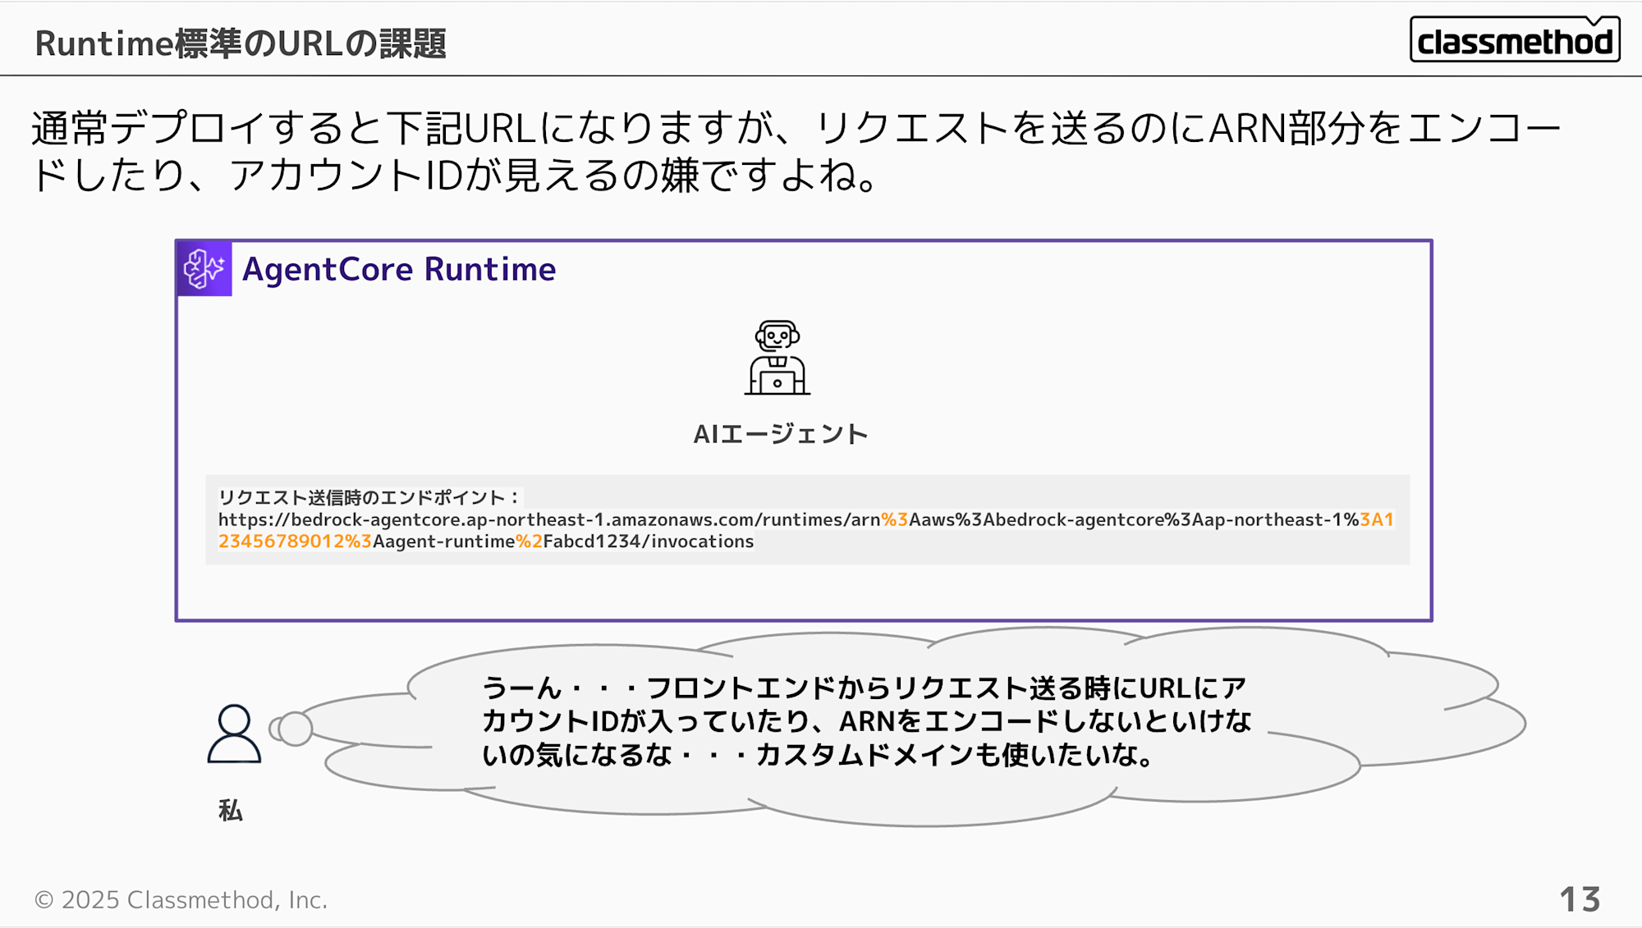
Task: Click the copyright symbol in footer
Action: (44, 900)
